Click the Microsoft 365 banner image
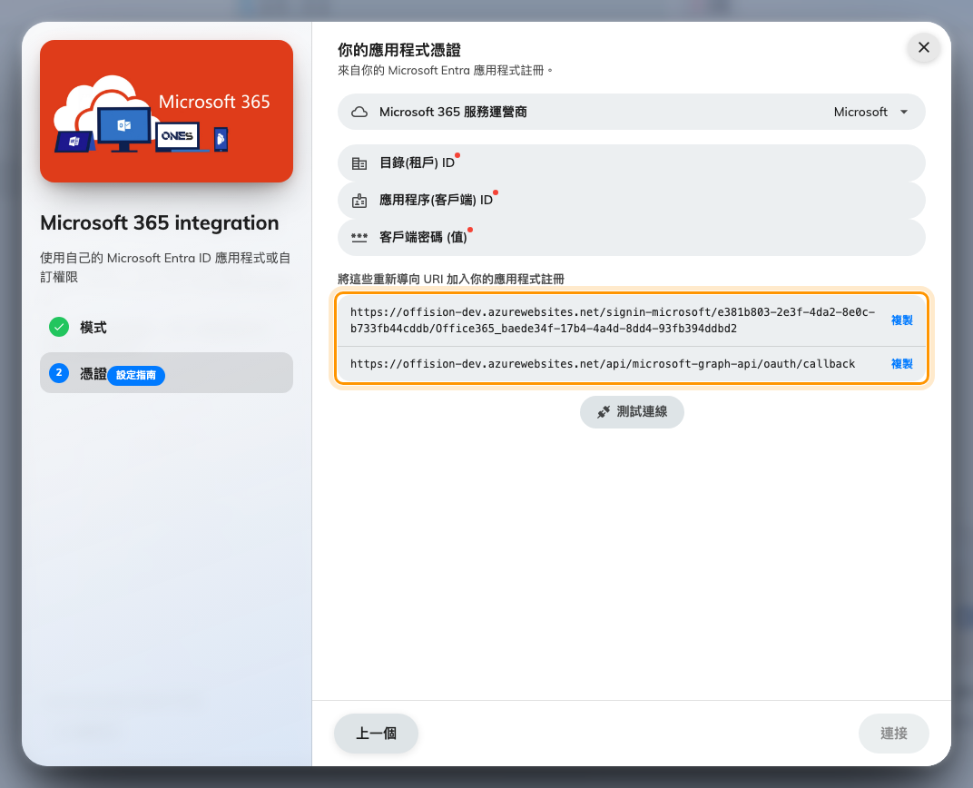The width and height of the screenshot is (973, 788). (166, 111)
